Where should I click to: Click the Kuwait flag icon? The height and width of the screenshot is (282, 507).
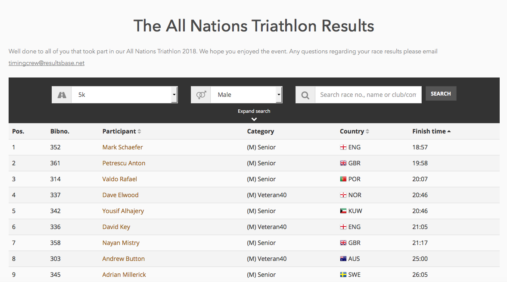pyautogui.click(x=343, y=211)
